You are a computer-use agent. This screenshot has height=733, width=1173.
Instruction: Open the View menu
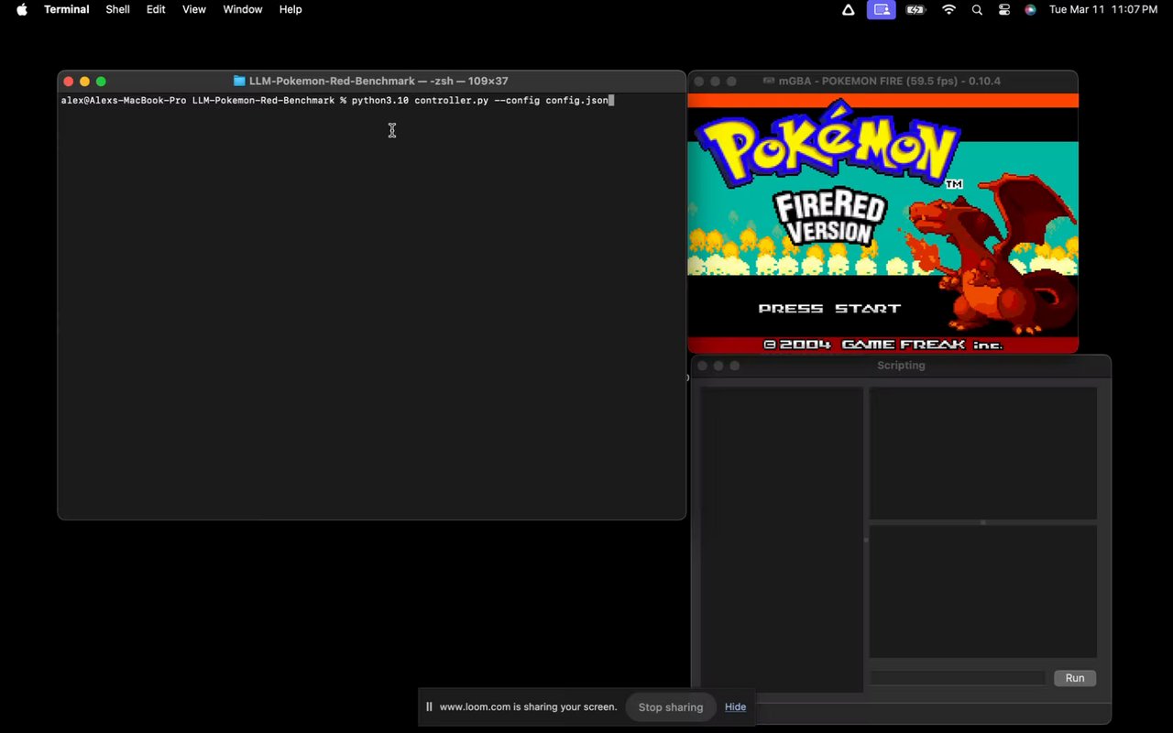[194, 9]
